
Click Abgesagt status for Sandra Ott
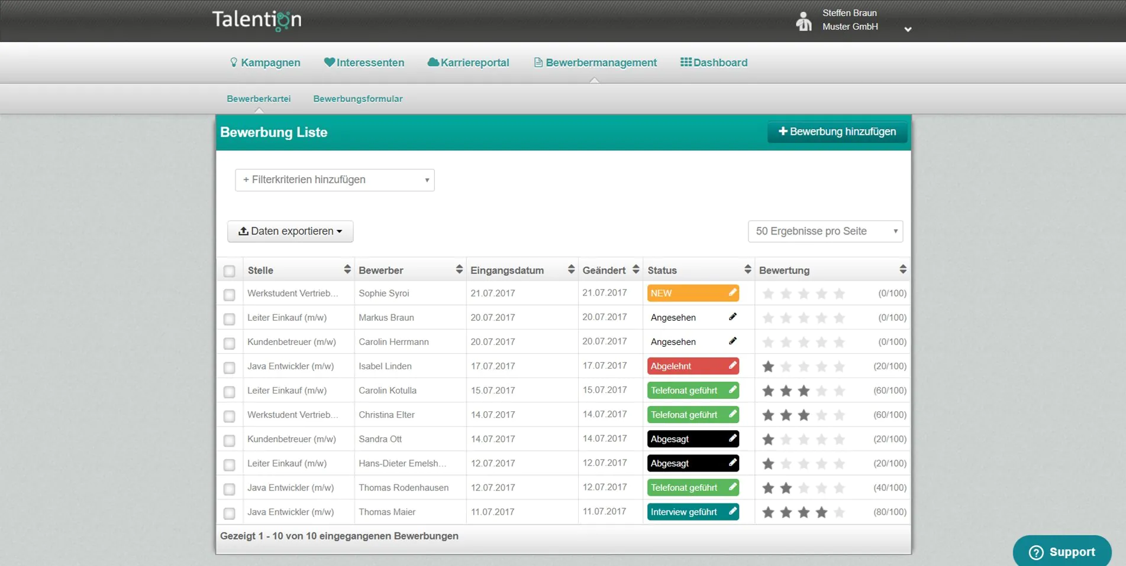pos(693,439)
